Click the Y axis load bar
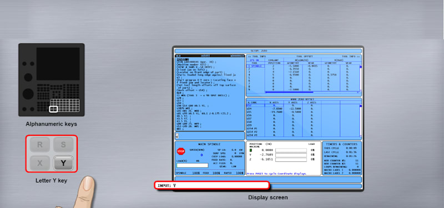This screenshot has height=208, width=444. click(291, 155)
